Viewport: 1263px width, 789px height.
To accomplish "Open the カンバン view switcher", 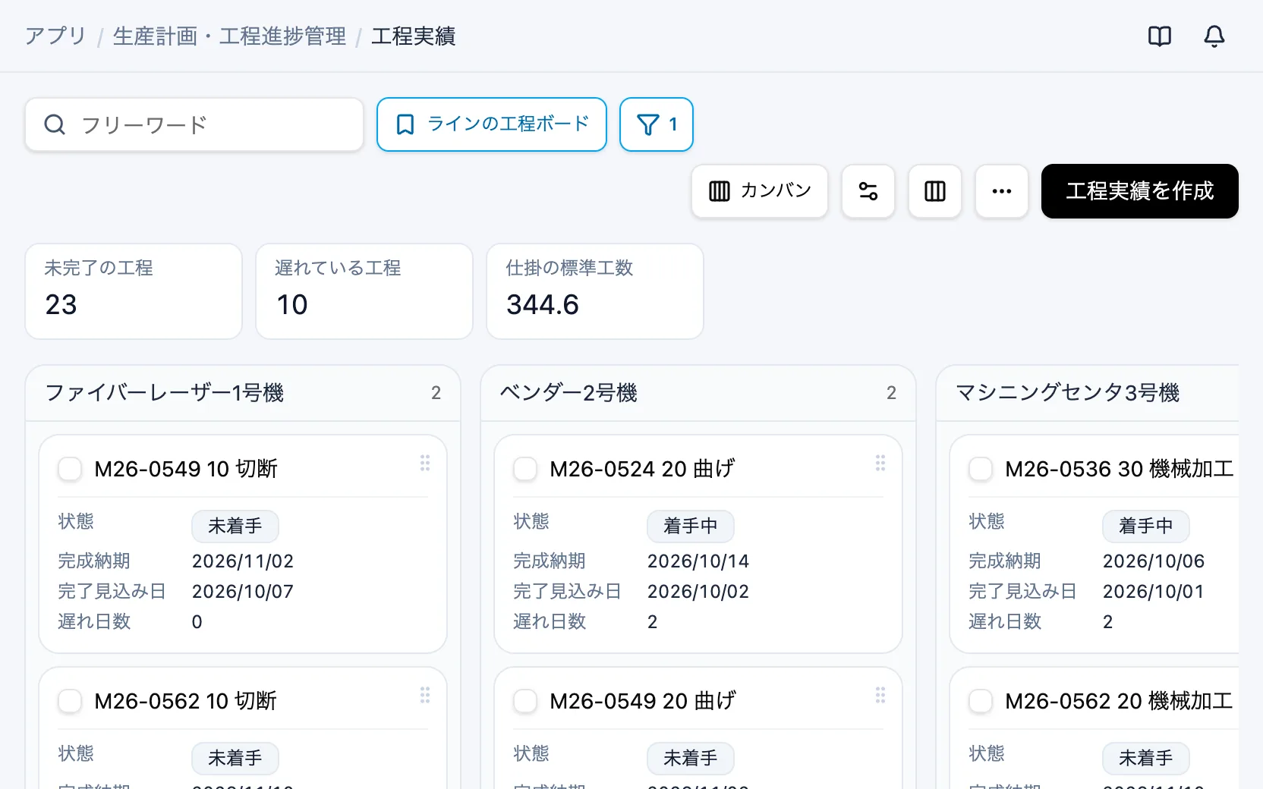I will point(760,191).
